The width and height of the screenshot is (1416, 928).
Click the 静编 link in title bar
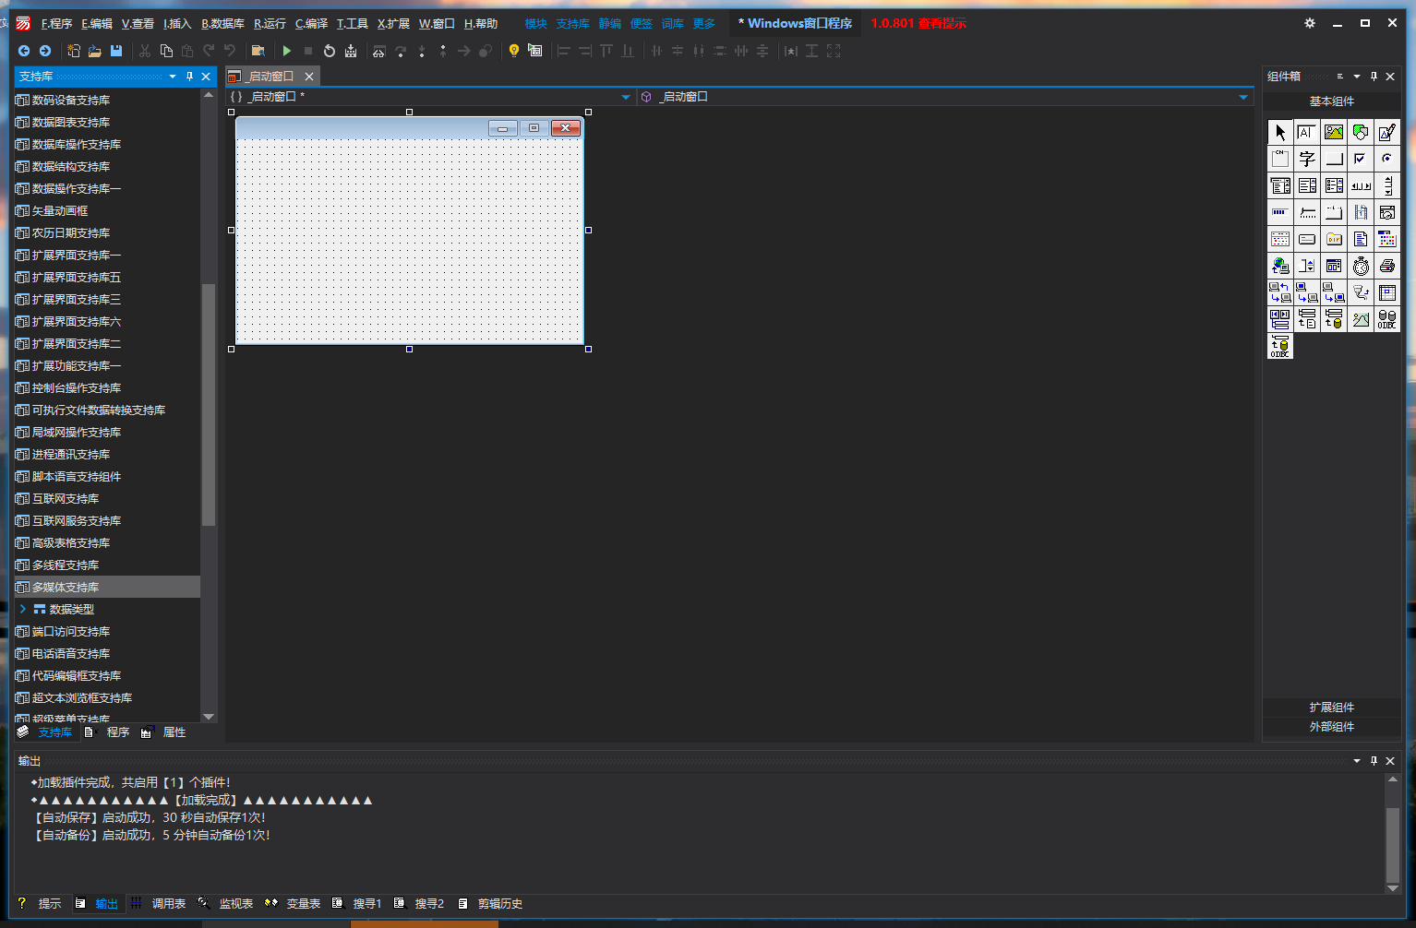(609, 23)
